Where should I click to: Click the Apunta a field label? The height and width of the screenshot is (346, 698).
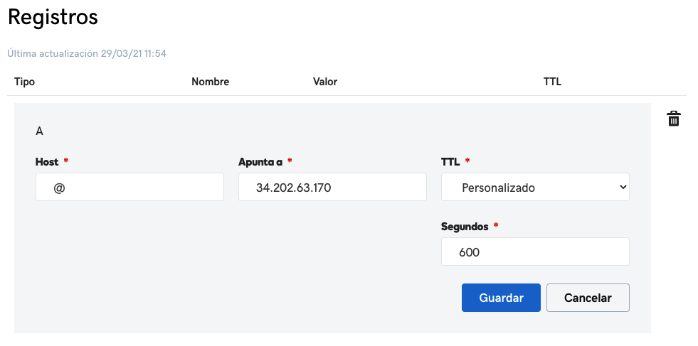click(x=260, y=162)
